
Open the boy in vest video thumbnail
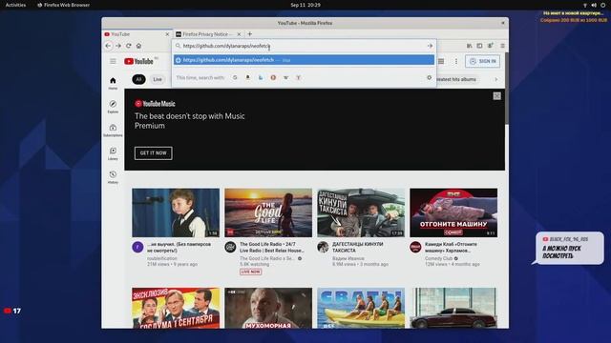point(176,212)
